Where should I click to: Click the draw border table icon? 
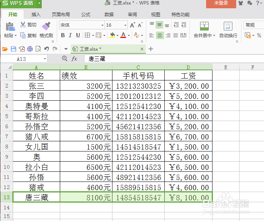(99, 35)
